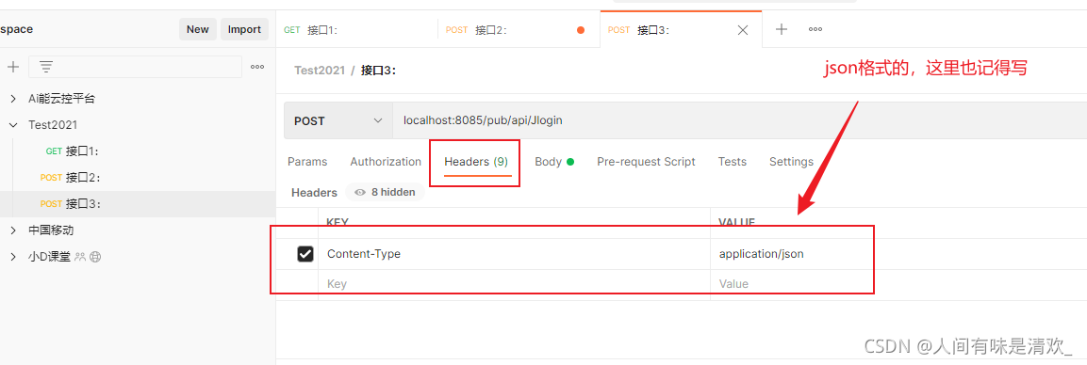The image size is (1087, 365).
Task: Switch to GET 接口1 tab
Action: point(357,30)
